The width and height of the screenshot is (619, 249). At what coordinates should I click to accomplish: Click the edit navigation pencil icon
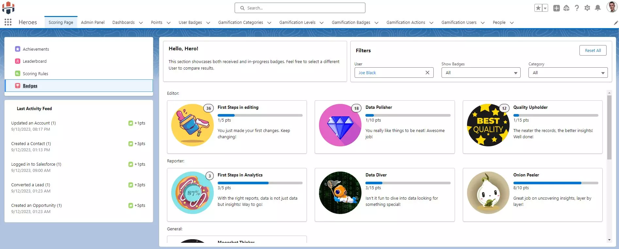(x=616, y=23)
